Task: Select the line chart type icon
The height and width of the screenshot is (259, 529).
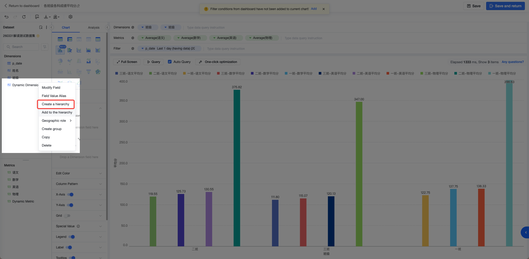Action: [x=79, y=50]
